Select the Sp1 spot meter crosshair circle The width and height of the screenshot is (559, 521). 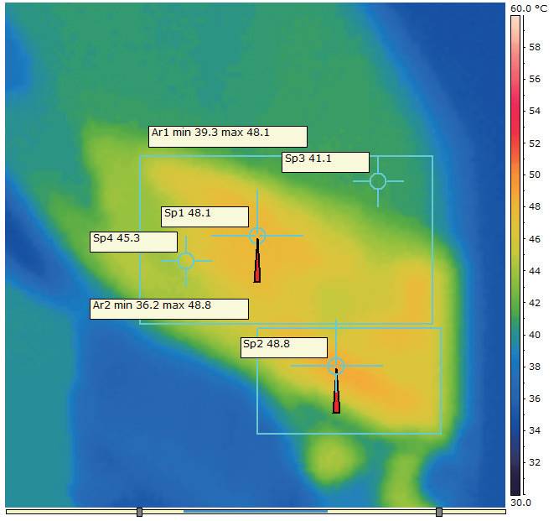tap(257, 236)
